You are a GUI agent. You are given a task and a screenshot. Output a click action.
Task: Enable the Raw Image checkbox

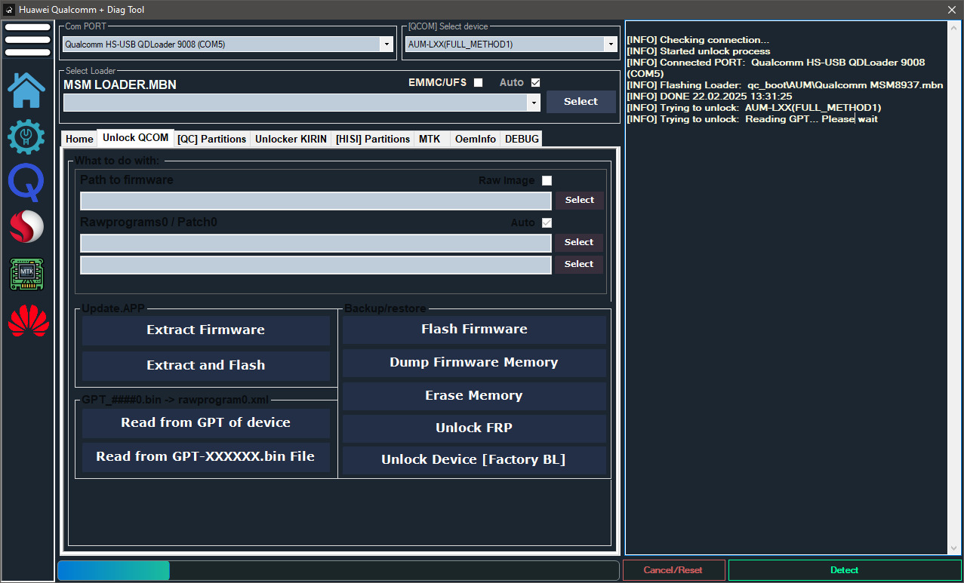click(x=547, y=180)
